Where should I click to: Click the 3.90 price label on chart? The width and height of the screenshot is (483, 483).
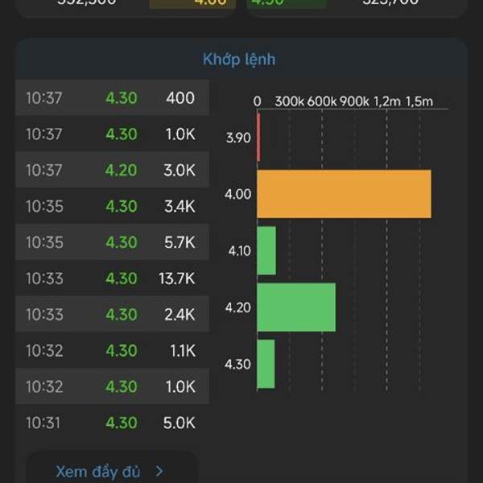pos(239,138)
